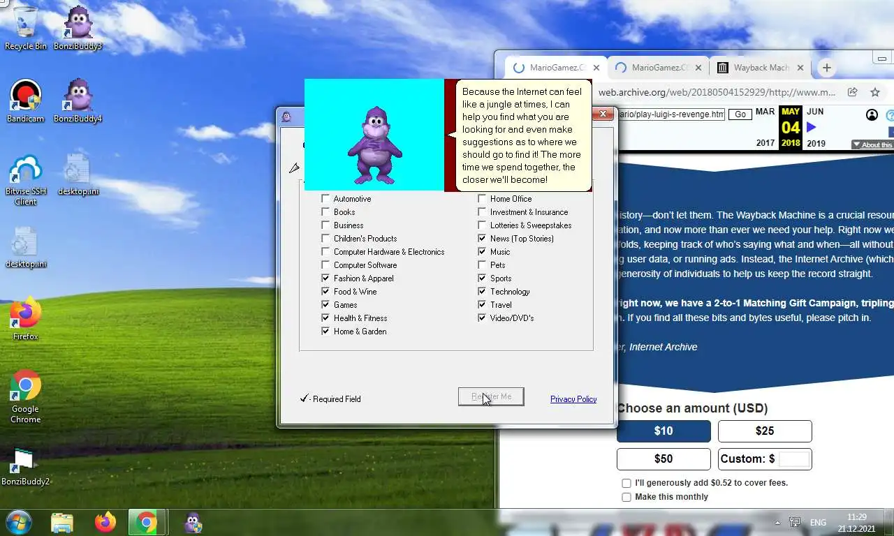Open the taskbar clock showing 11:29
The width and height of the screenshot is (894, 536).
coord(856,522)
